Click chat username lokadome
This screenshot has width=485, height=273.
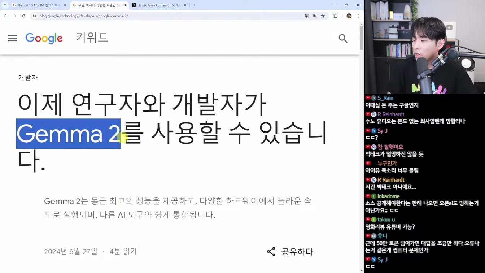[388, 196]
